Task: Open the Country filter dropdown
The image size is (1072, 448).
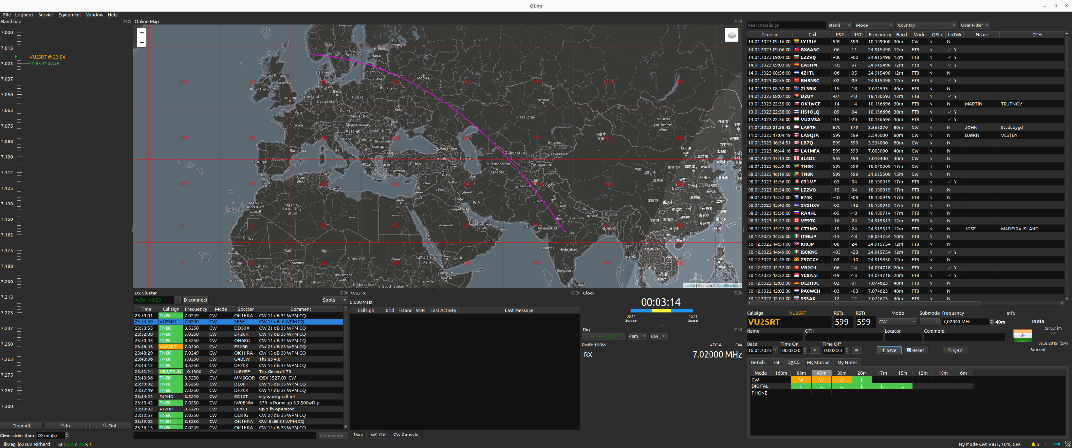Action: [x=926, y=25]
